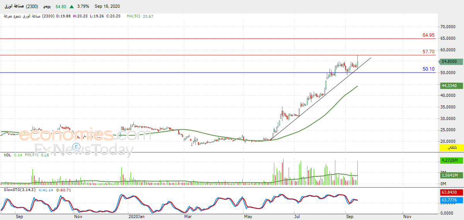Screen dimensions: 464x220
Task: Click the May time axis label
Action: [248, 217]
